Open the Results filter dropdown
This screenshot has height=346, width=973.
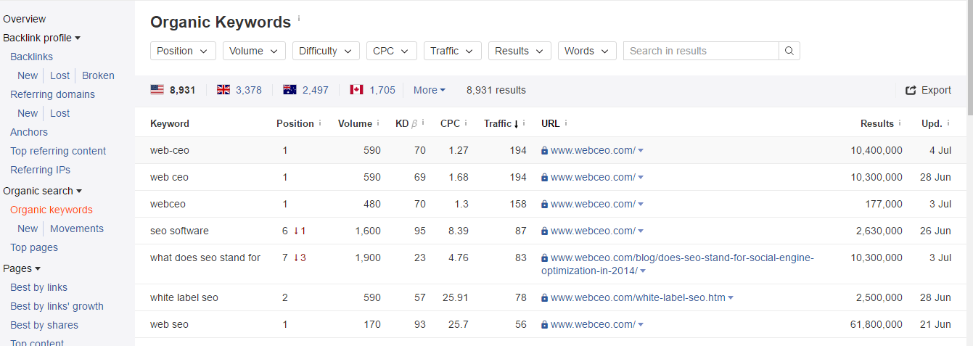tap(520, 51)
